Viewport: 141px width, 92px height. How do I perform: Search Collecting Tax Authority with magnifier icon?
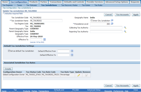[x=125, y=28]
